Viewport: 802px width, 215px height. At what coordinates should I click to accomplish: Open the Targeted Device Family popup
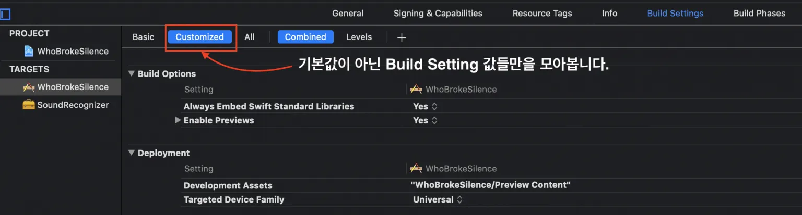438,199
